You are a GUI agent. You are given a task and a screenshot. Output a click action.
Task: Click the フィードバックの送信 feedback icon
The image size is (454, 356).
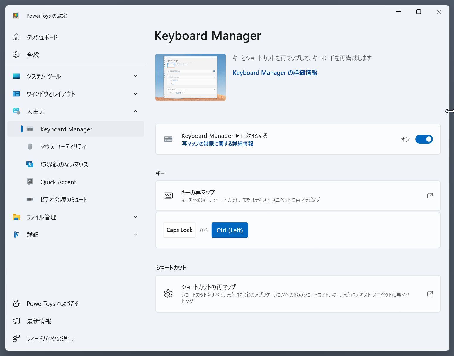[16, 338]
